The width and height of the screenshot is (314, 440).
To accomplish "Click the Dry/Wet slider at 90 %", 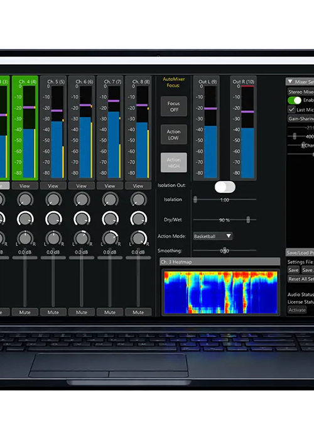I will [x=225, y=220].
